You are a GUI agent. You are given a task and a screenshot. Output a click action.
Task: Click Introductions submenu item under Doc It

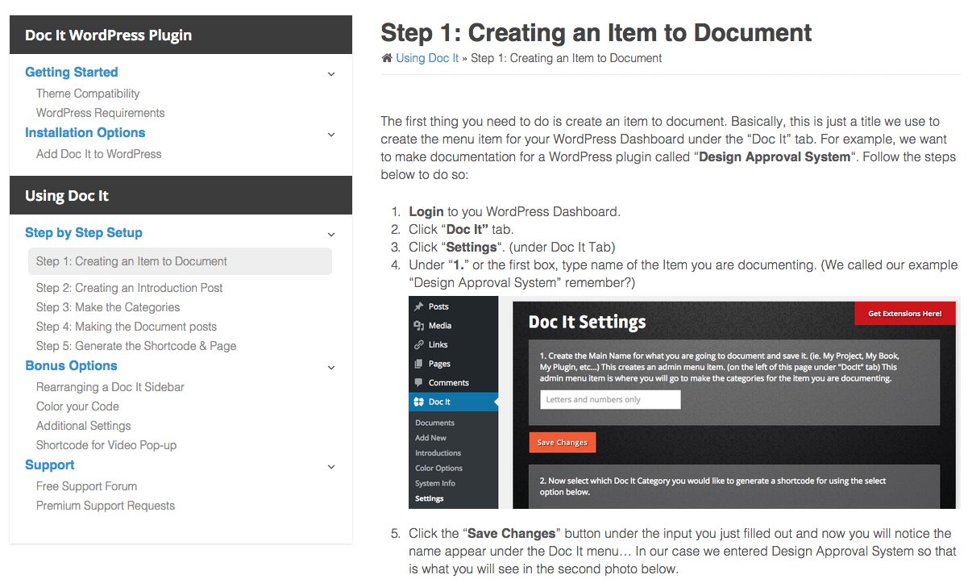tap(438, 453)
